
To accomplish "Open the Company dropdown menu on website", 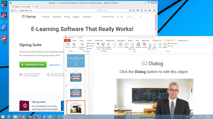I will (x=88, y=17).
